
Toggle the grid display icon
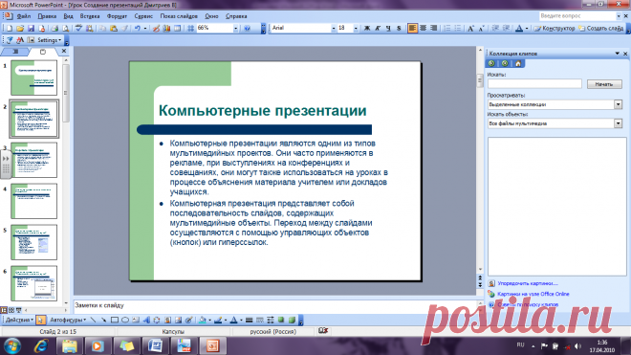pyautogui.click(x=190, y=28)
